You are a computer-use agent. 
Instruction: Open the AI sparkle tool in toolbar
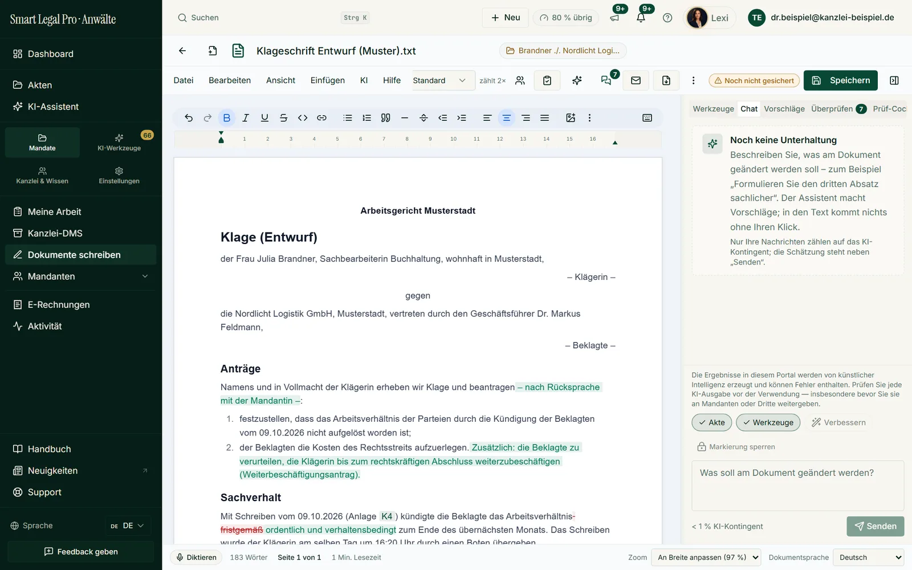click(x=577, y=80)
